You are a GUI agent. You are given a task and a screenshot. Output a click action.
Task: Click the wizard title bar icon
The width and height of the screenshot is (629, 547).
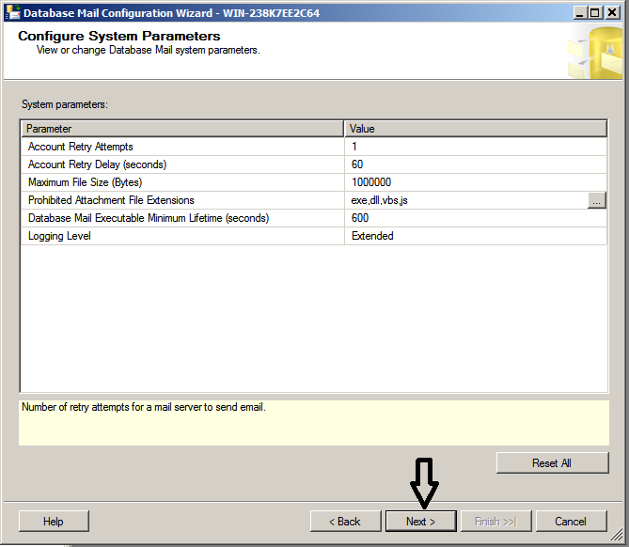coord(12,12)
